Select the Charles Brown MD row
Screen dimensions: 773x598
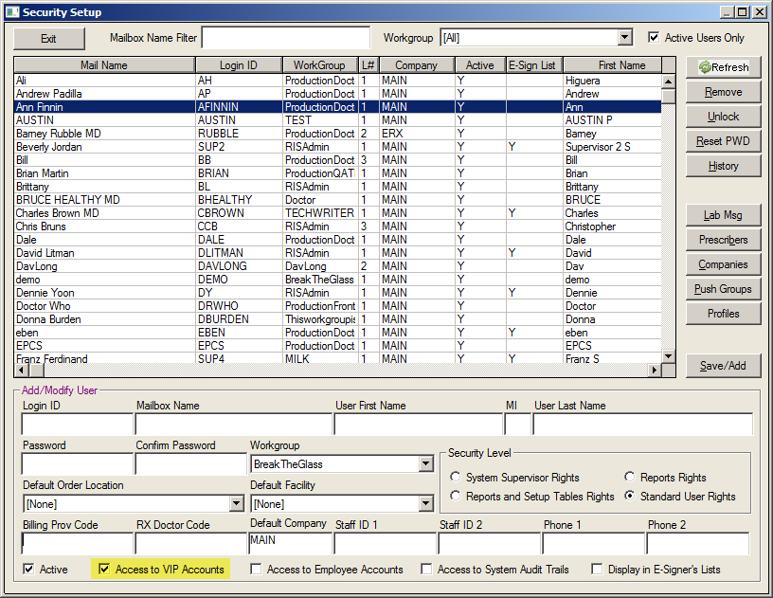click(337, 213)
